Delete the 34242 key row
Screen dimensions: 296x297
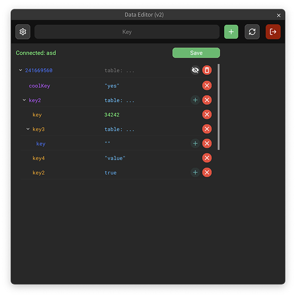pyautogui.click(x=207, y=115)
